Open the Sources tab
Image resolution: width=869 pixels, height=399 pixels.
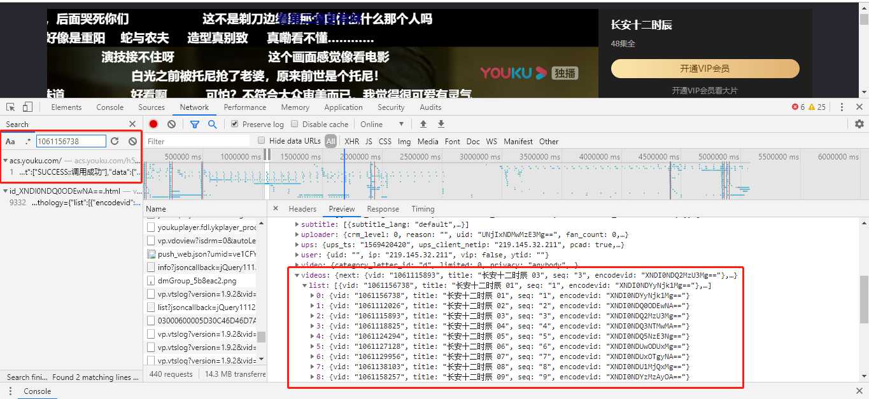(x=152, y=107)
